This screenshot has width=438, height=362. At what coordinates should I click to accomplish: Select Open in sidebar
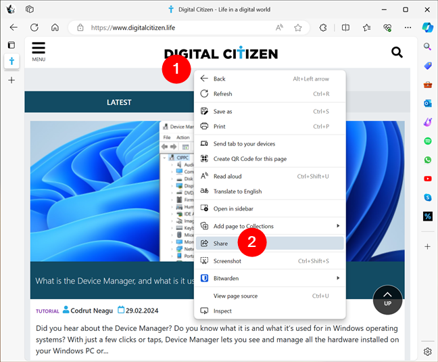tap(270, 208)
